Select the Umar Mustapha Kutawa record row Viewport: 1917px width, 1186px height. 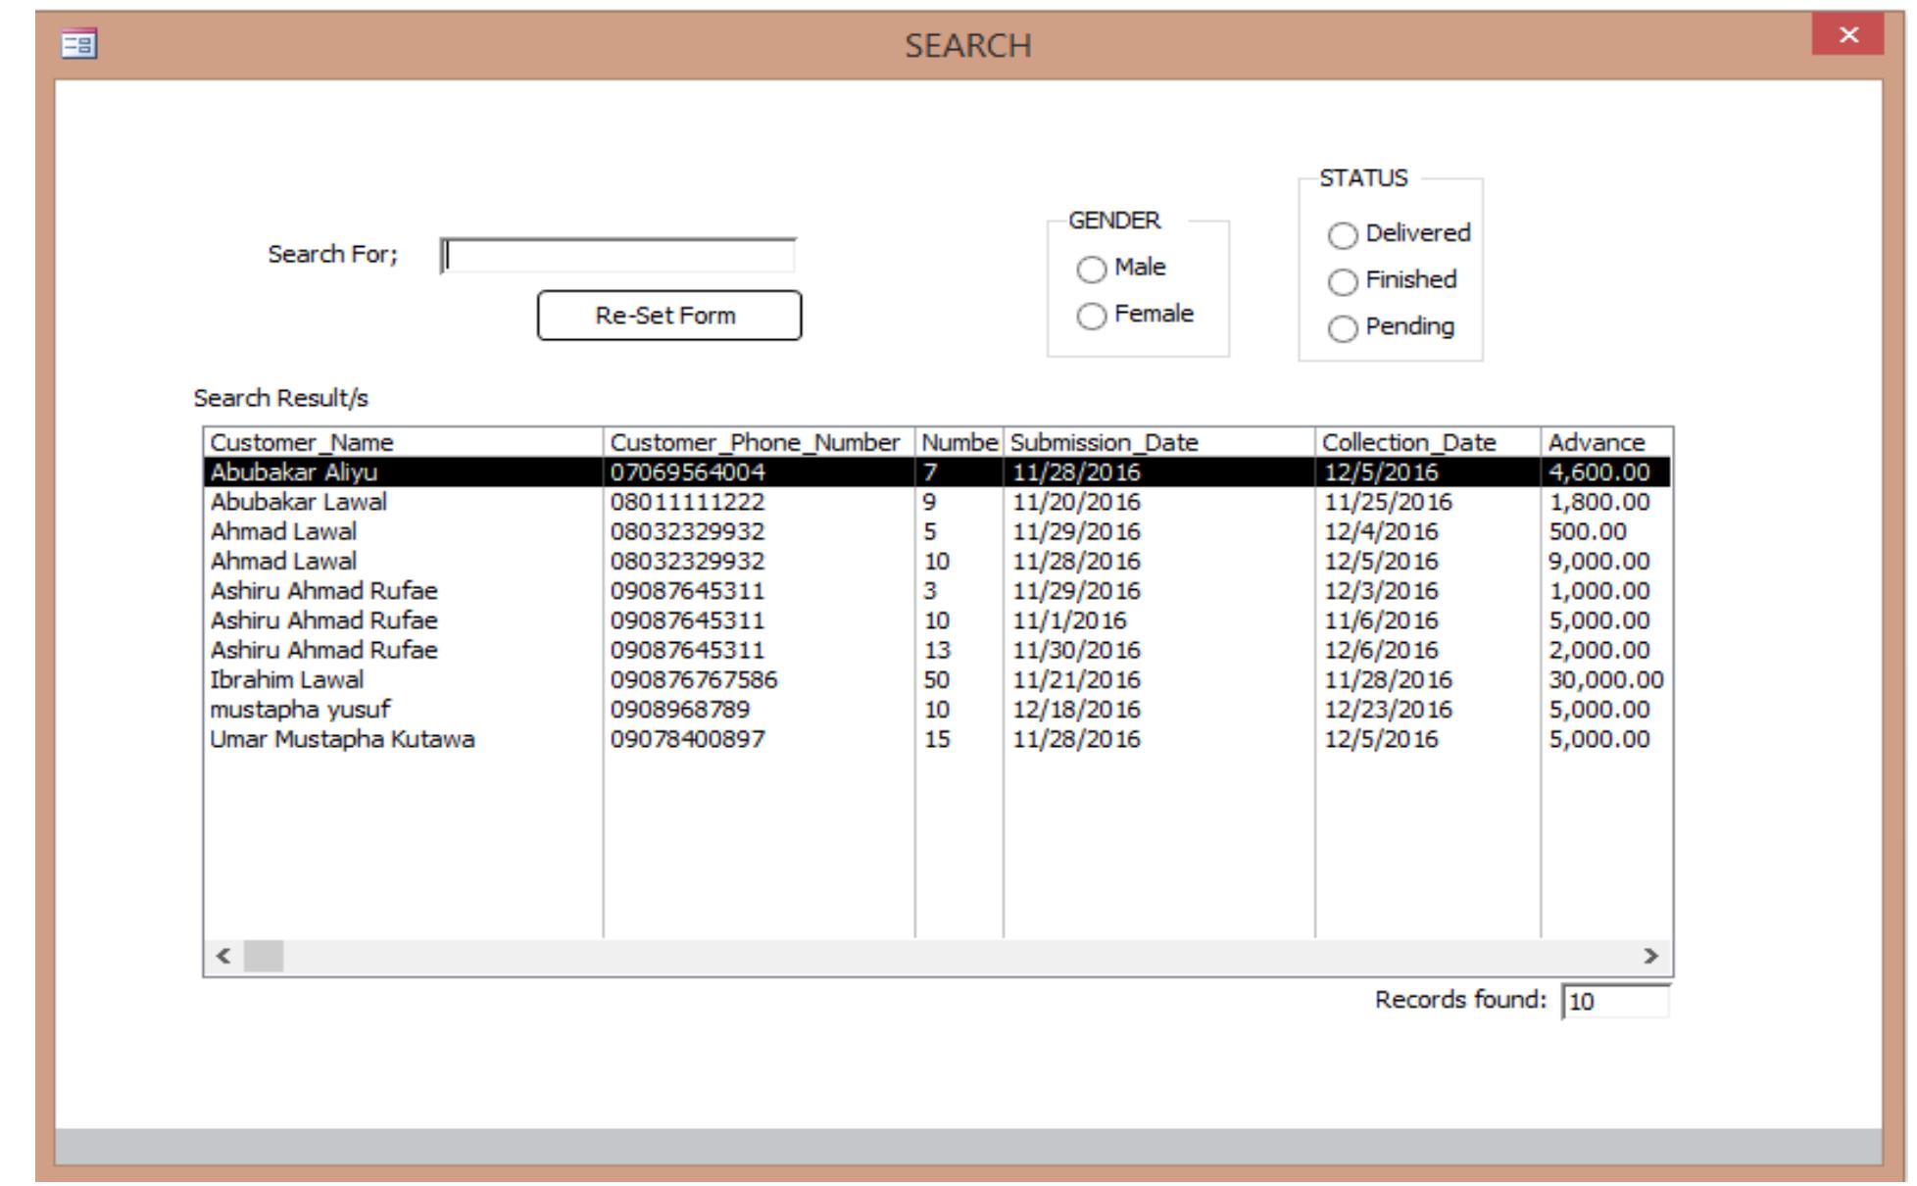(x=392, y=736)
